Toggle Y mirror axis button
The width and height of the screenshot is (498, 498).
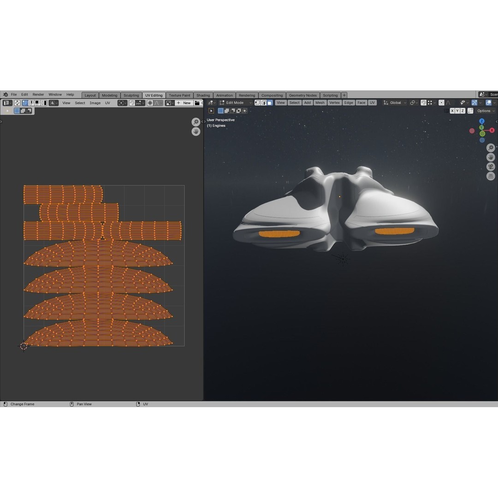pyautogui.click(x=457, y=111)
